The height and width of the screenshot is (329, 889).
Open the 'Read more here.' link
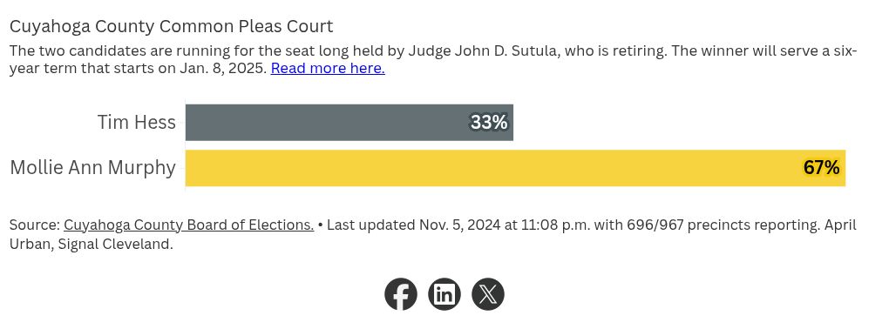328,69
